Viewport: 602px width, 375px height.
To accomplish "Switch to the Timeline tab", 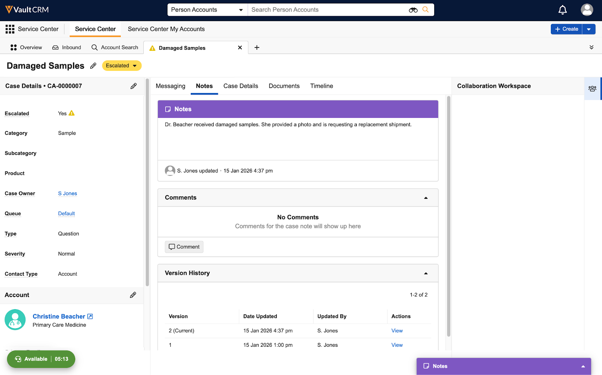I will pyautogui.click(x=321, y=86).
